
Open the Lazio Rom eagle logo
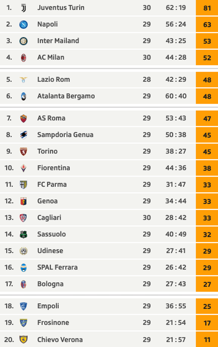coord(24,80)
